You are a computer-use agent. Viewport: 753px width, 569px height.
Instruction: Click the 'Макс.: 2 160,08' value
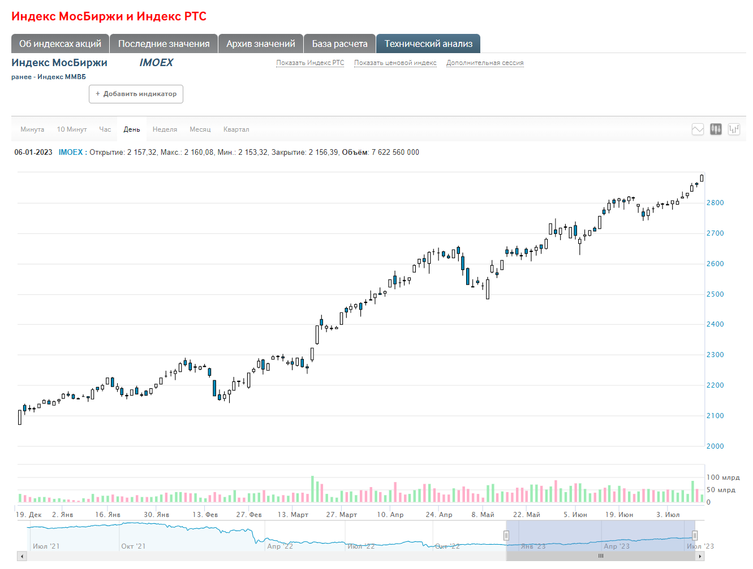pos(188,152)
